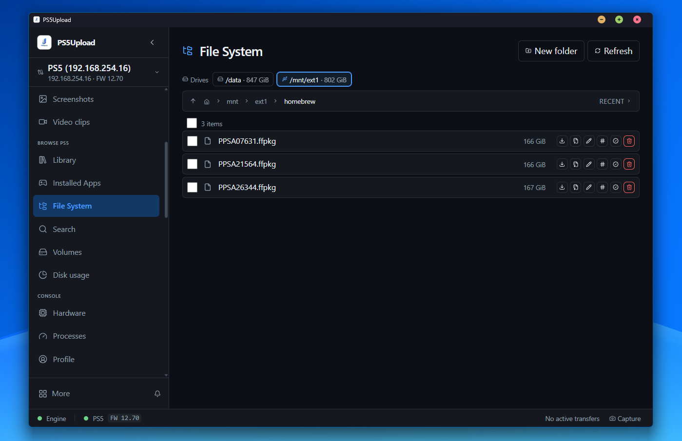The image size is (682, 441).
Task: Jump to the home root in the breadcrumb
Action: 207,101
